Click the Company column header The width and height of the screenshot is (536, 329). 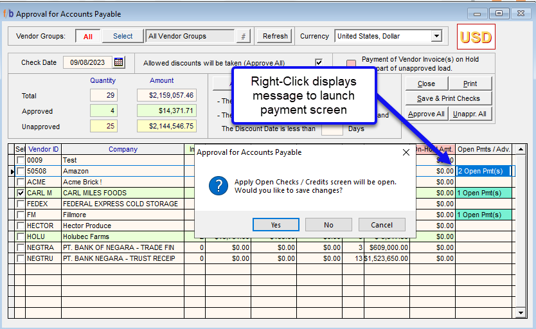pyautogui.click(x=122, y=149)
